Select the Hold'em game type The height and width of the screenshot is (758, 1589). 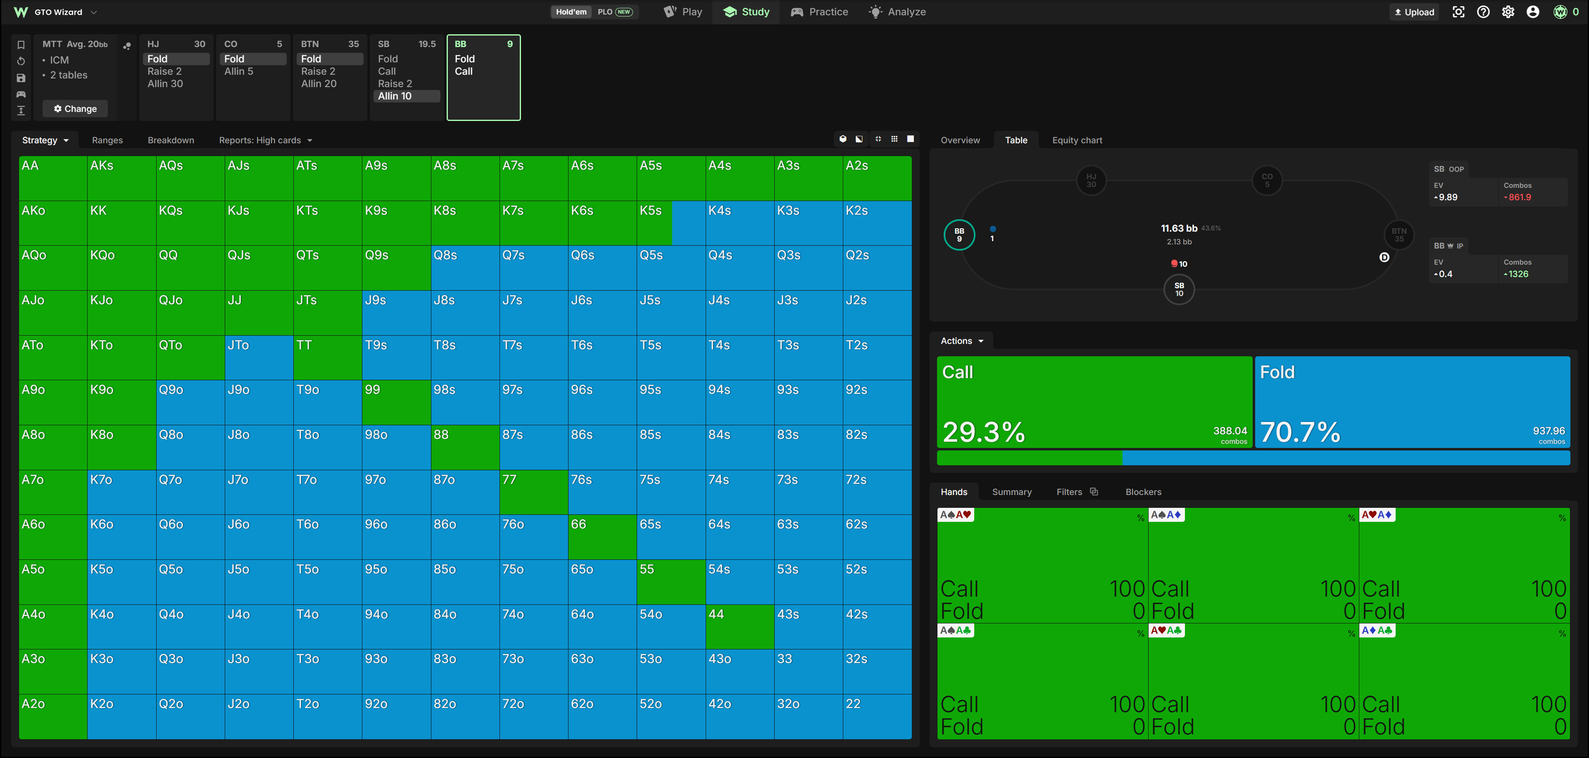coord(571,12)
